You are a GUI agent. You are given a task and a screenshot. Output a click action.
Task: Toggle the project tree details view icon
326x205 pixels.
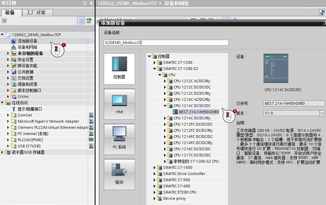pos(81,21)
